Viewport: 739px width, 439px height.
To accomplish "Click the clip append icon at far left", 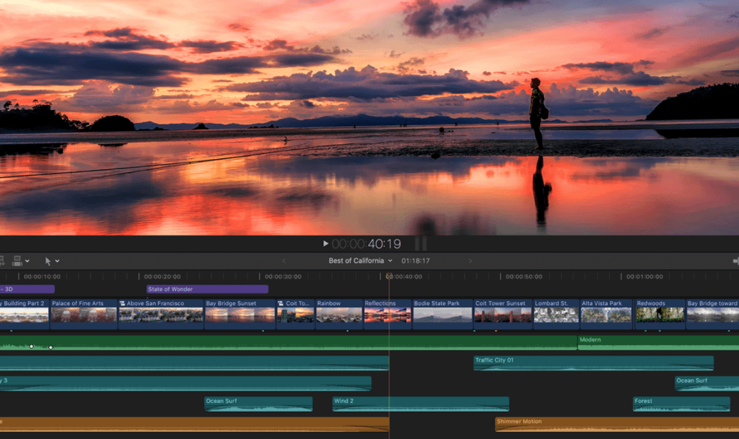I will (3, 261).
